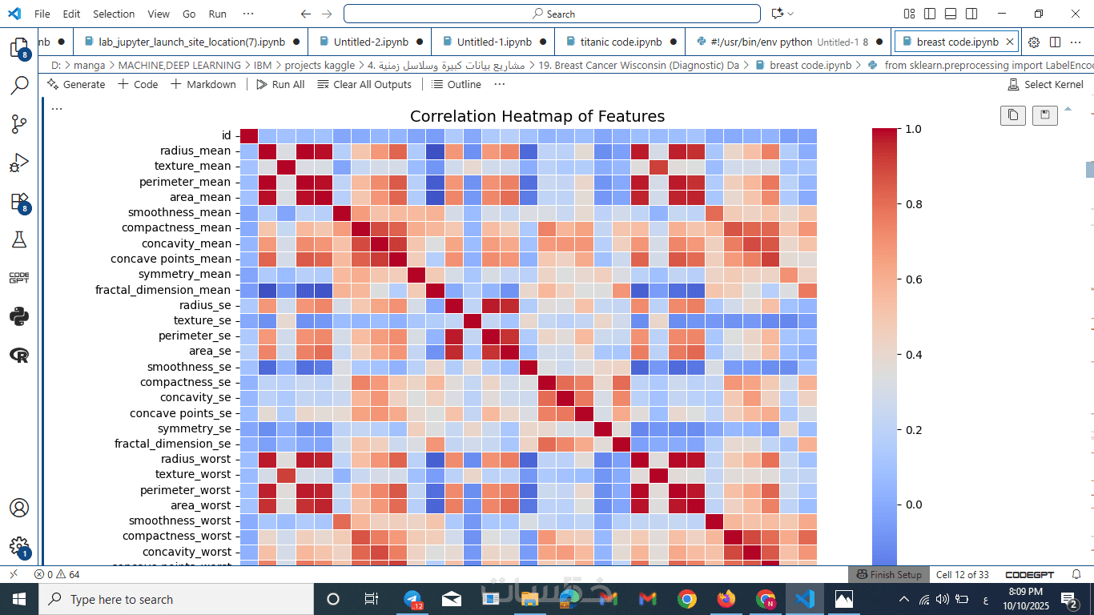
Task: Click the Customize Layout icon
Action: coord(909,14)
